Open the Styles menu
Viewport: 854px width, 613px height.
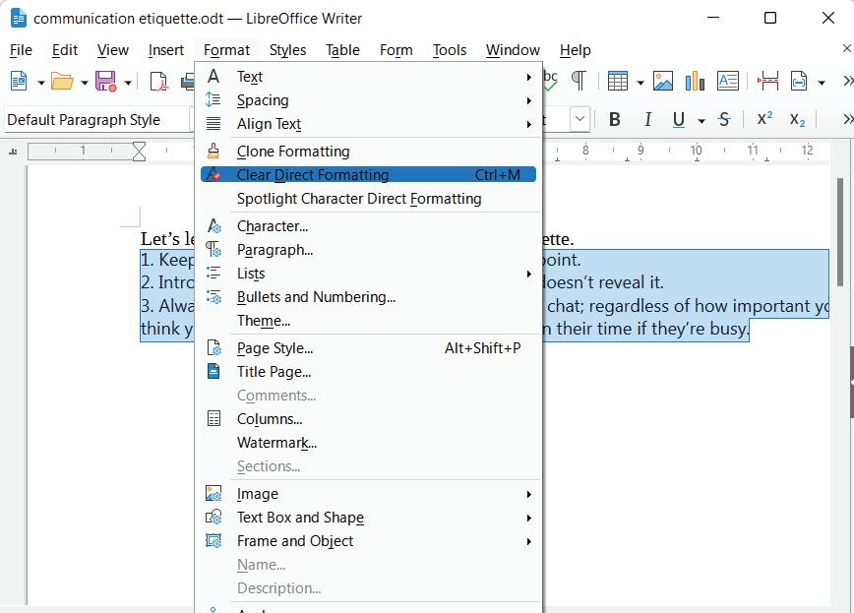coord(287,50)
